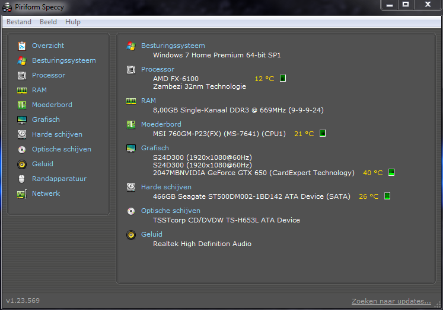This screenshot has height=310, width=443.
Task: Click the network card icon beside sidebar Netwerk
Action: (x=22, y=194)
